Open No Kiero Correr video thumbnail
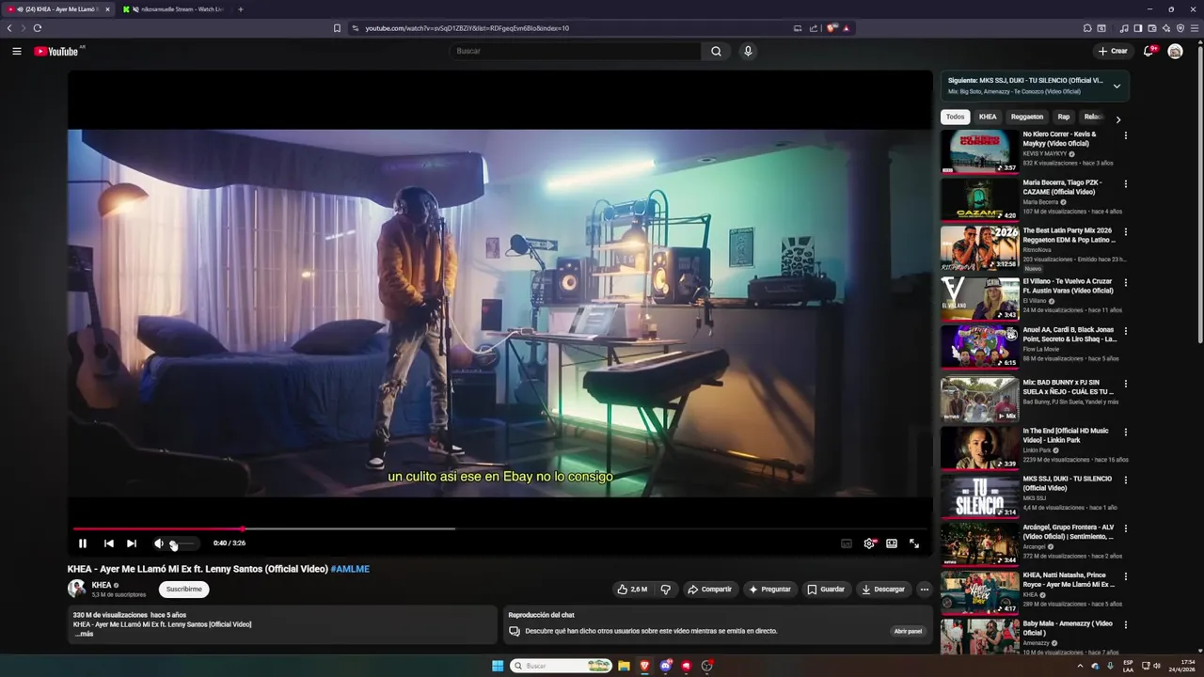The height and width of the screenshot is (677, 1204). click(x=979, y=151)
